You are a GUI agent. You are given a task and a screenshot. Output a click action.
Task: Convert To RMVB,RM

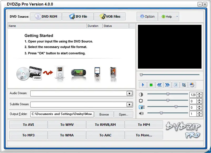[x=105, y=125]
